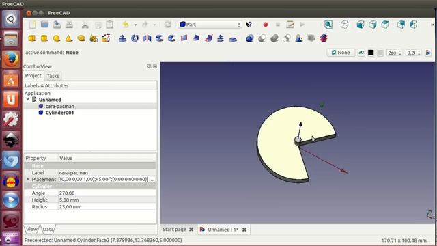
Task: Expand the Placement property row
Action: click(28, 179)
